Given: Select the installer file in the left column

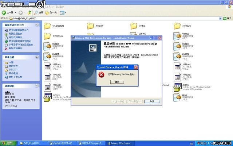Looking at the screenshot, I should click(x=57, y=97).
